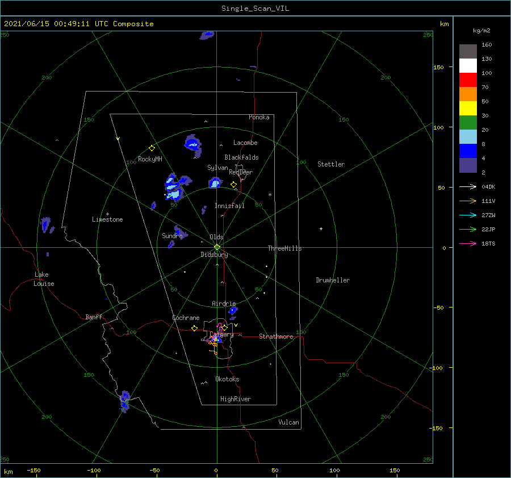The image size is (511, 478).
Task: Click the white plus marker north of Drumheller
Action: [x=321, y=228]
